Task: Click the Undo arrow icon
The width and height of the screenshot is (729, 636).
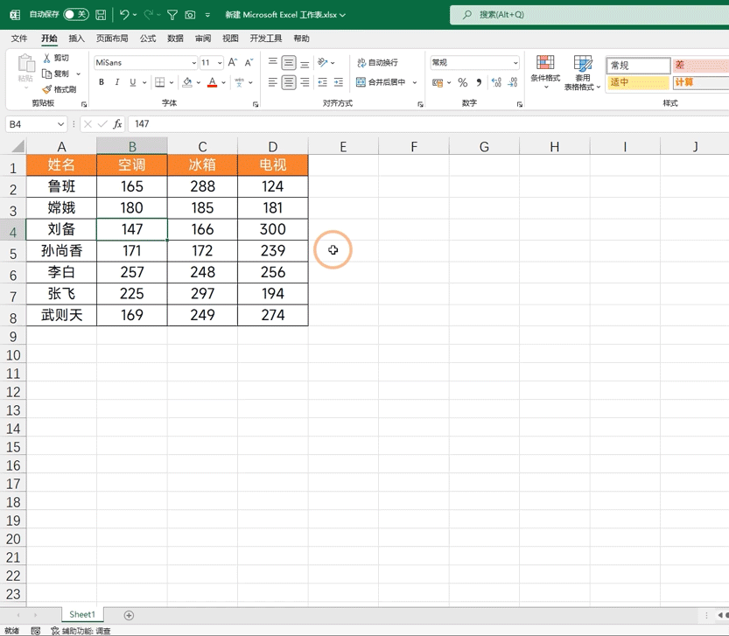Action: (124, 15)
